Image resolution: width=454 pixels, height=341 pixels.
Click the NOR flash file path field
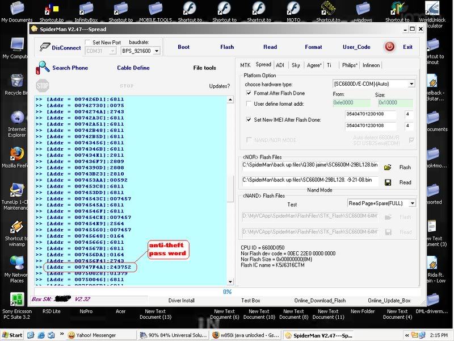coord(310,165)
